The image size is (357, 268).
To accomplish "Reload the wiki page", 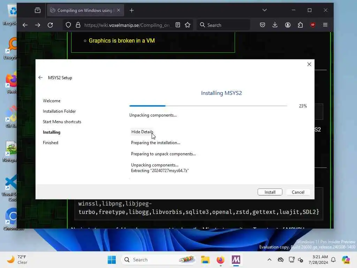I will [x=50, y=25].
